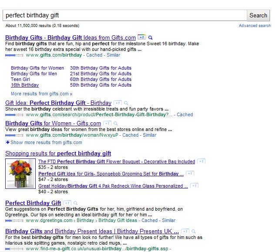The height and width of the screenshot is (252, 276).
Task: Open Birthday Gifts for Women - Gifts.com result title
Action: [53, 123]
